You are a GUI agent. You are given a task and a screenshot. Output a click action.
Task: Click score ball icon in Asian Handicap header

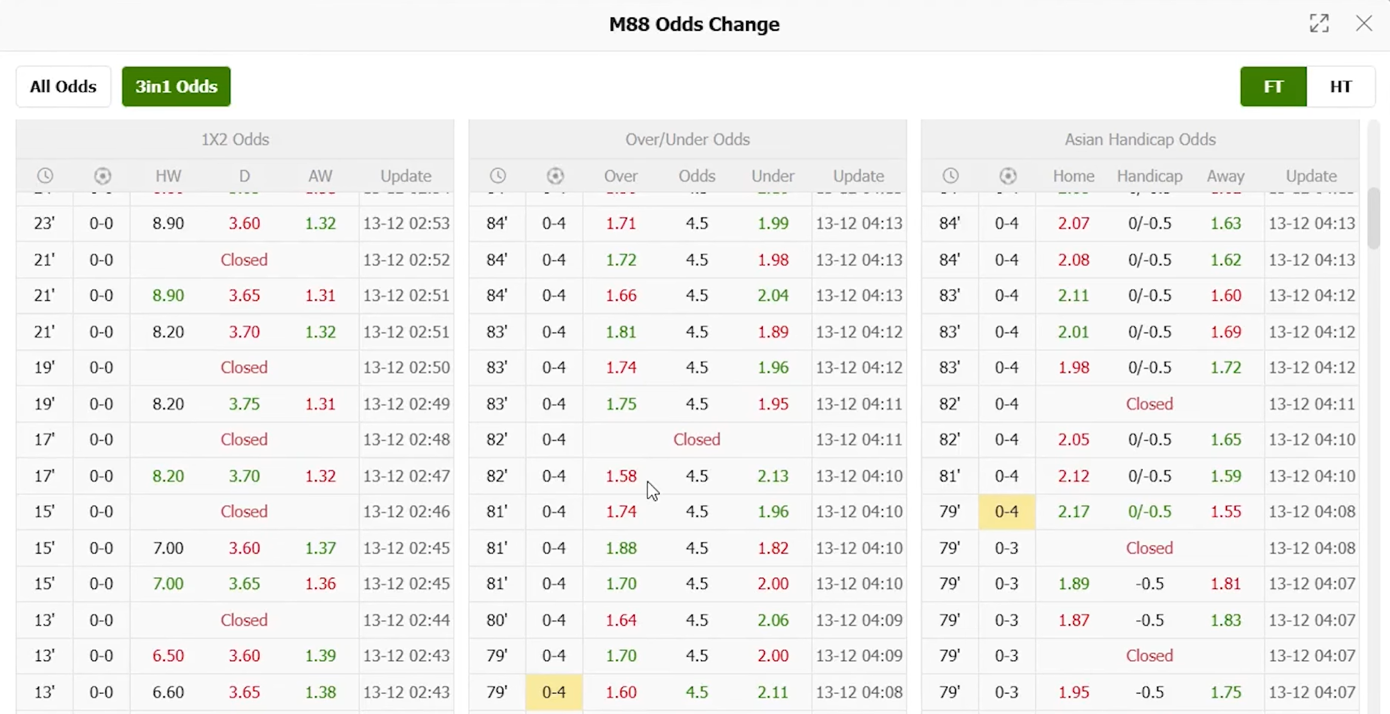[1008, 175]
